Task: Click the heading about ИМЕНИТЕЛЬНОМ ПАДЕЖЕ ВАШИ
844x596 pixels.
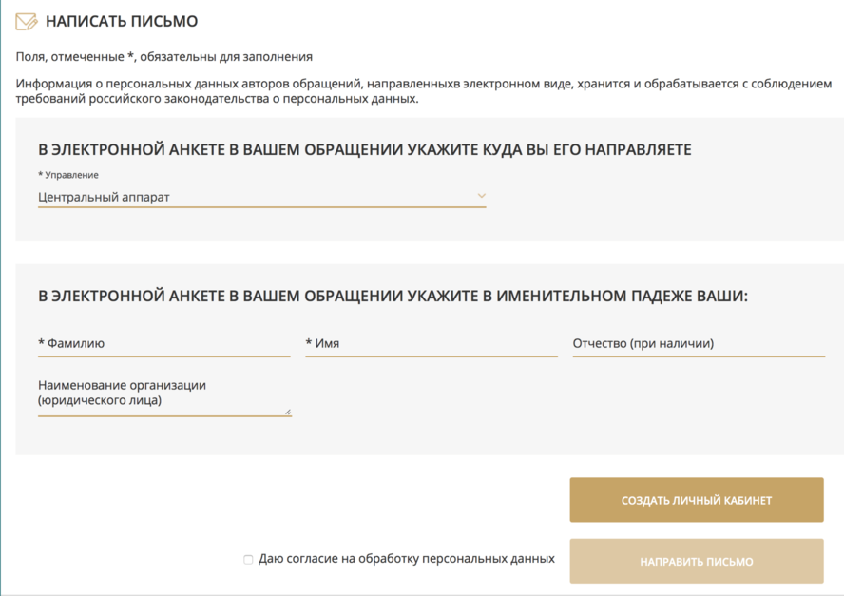Action: click(x=393, y=297)
